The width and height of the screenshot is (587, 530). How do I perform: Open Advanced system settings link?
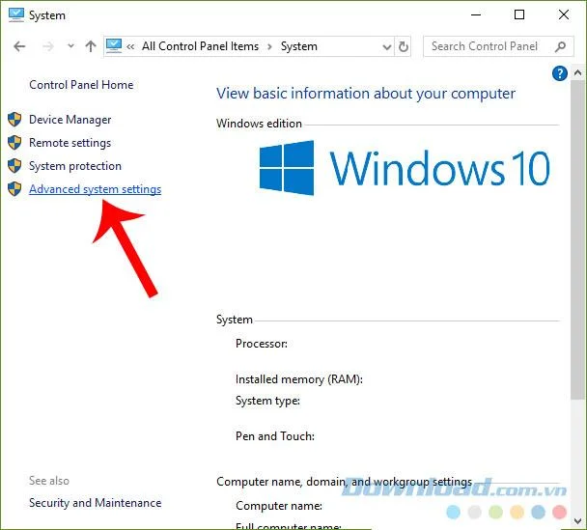click(x=95, y=189)
